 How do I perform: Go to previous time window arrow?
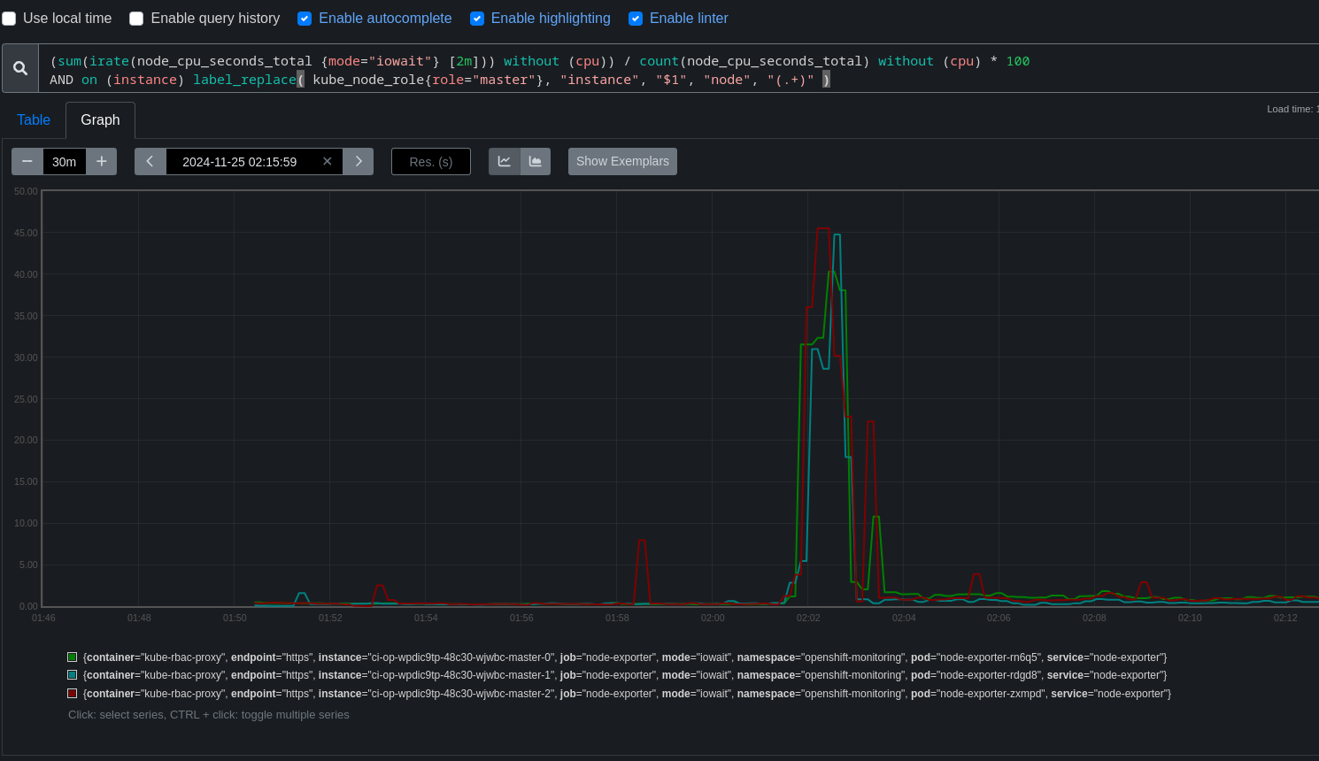[x=150, y=161]
